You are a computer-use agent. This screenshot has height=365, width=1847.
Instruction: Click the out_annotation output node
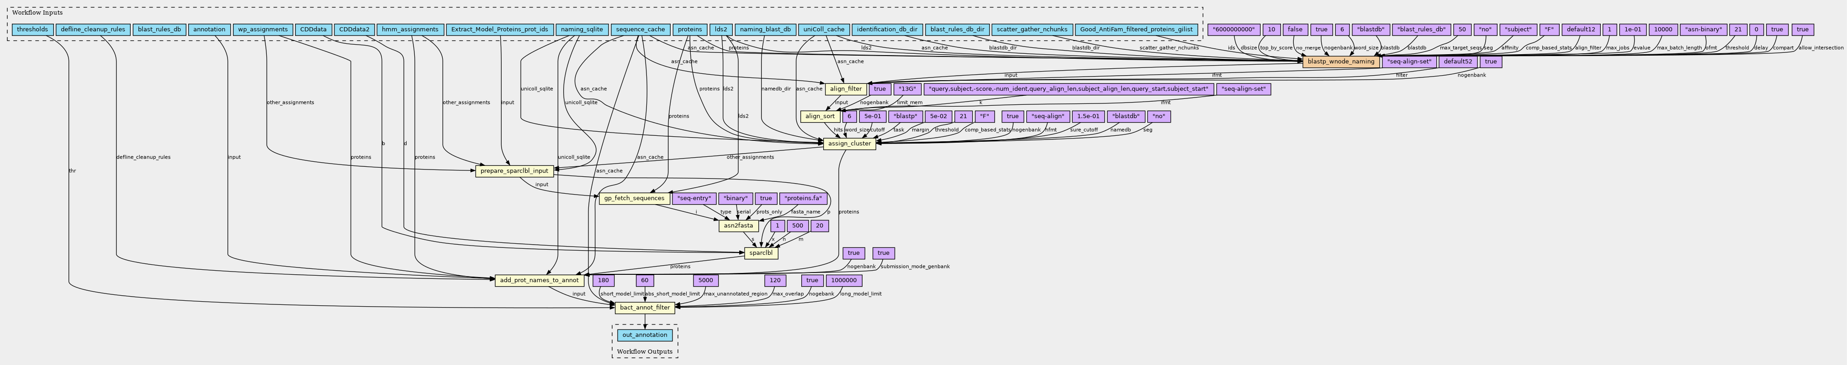tap(645, 335)
